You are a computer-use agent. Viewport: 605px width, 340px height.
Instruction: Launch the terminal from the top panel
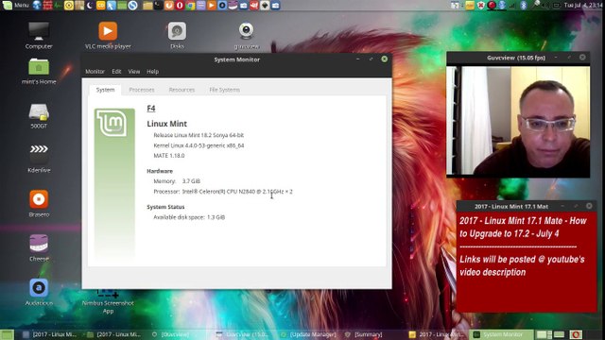tap(158, 5)
